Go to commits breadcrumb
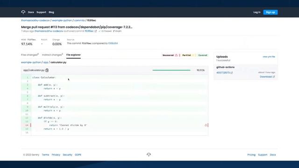This screenshot has width=299, height=168. click(x=79, y=21)
